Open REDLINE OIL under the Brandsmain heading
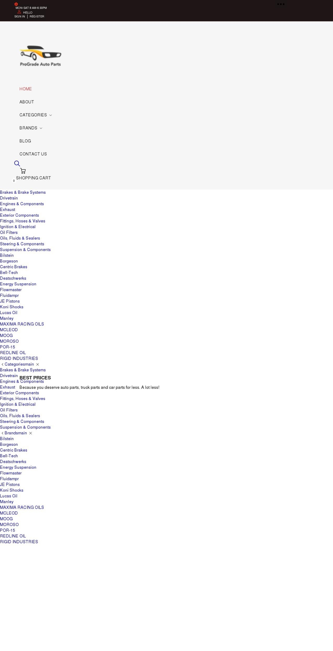This screenshot has height=651, width=333. point(13,536)
